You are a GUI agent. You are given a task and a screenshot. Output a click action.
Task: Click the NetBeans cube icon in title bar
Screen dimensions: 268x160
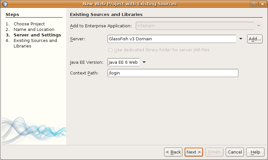[x=5, y=4]
